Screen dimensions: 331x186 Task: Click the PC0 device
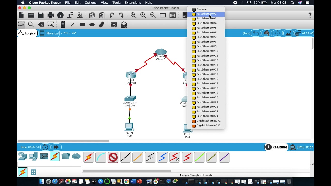tap(129, 127)
